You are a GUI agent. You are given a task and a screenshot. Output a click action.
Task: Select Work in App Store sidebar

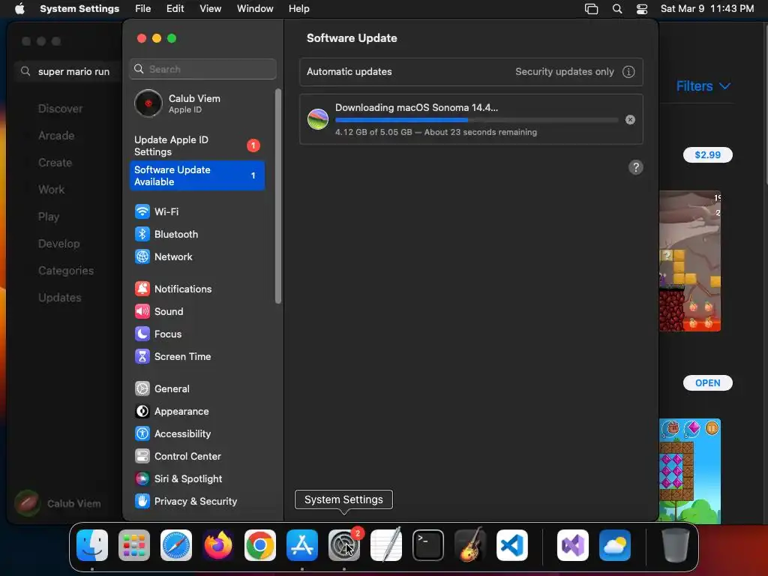point(52,190)
